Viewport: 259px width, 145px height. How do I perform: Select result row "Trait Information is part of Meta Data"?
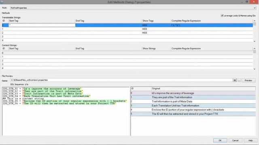click(193, 101)
